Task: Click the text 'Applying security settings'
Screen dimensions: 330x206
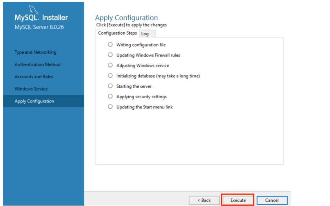Action: click(x=142, y=97)
